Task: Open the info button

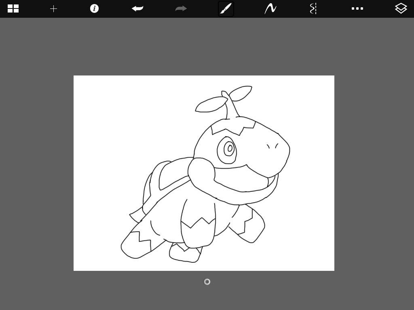Action: click(94, 8)
